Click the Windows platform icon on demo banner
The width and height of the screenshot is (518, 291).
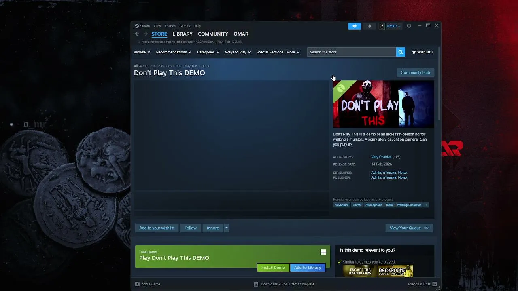(323, 253)
